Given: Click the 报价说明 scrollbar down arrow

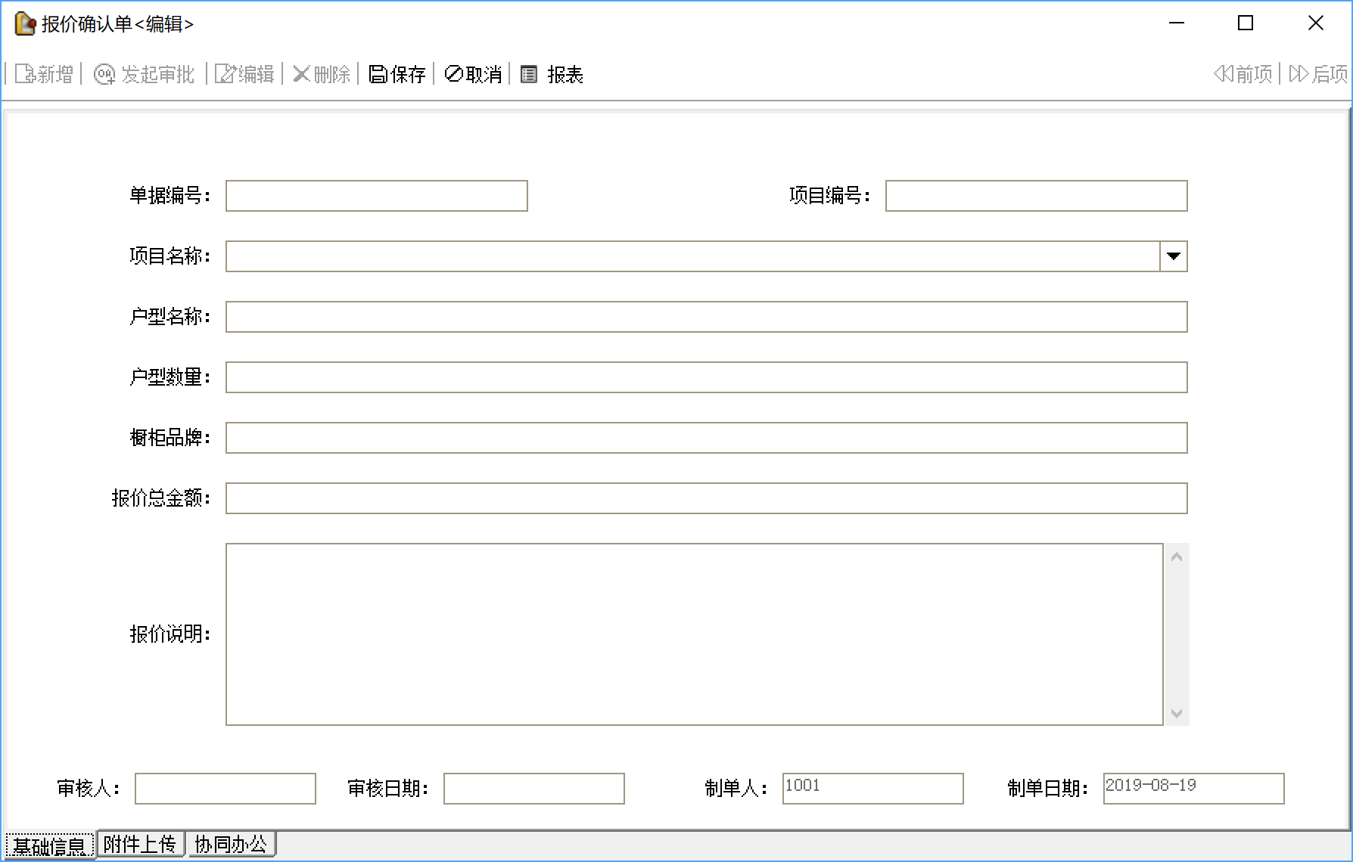Looking at the screenshot, I should pyautogui.click(x=1176, y=713).
